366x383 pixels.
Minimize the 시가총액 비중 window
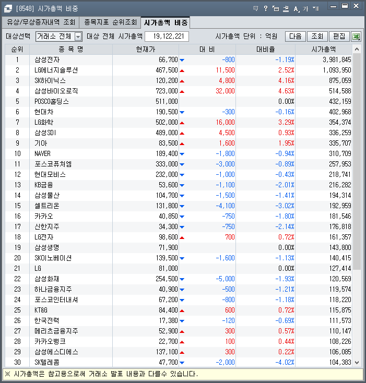333,6
